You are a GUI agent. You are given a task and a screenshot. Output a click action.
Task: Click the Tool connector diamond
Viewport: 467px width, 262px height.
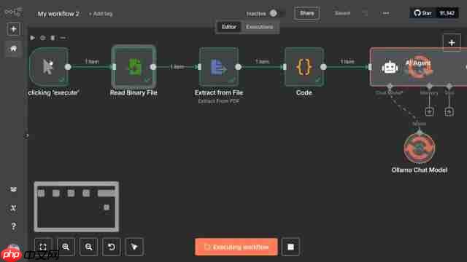(449, 87)
